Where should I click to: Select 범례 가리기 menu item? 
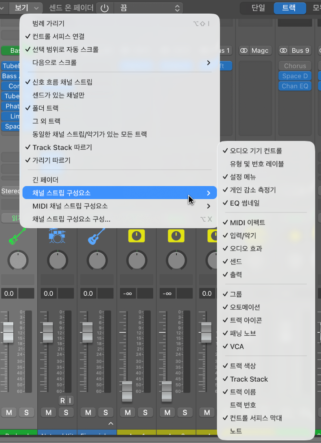(x=120, y=23)
